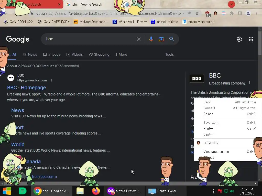Open the Google apps grid icon
This screenshot has width=262, height=196.
(x=251, y=39)
